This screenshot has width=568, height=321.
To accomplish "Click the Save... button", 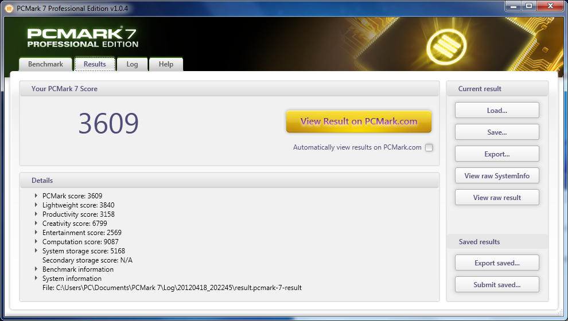I will tap(497, 132).
